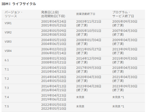Click the 2022年05月03日 announcement date
This screenshot has width=146, height=112.
pos(54,105)
